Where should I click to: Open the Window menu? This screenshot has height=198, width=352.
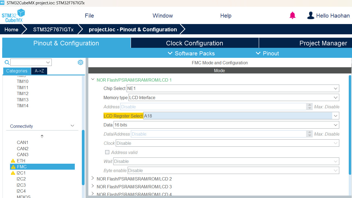(163, 15)
